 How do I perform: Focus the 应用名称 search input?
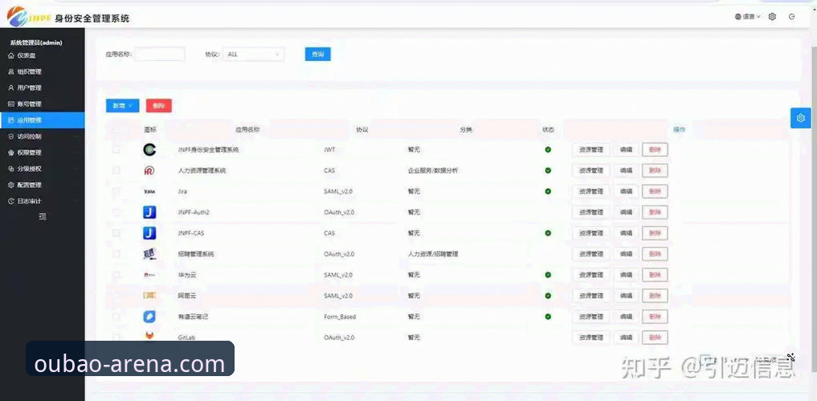pyautogui.click(x=160, y=54)
